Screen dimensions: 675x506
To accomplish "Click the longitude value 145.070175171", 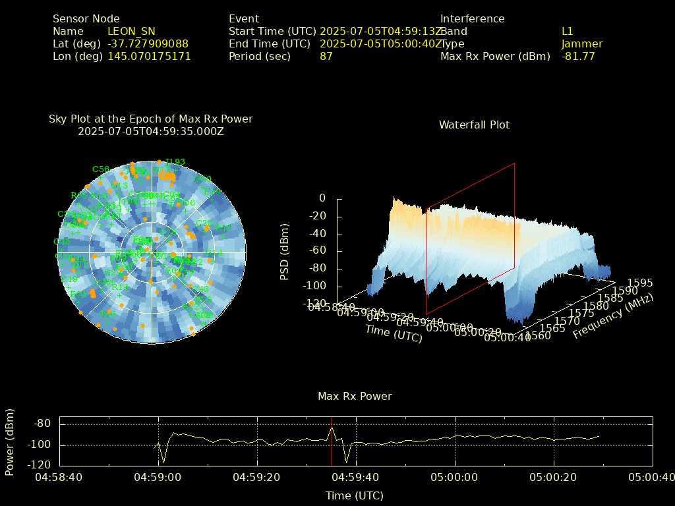I will point(149,56).
